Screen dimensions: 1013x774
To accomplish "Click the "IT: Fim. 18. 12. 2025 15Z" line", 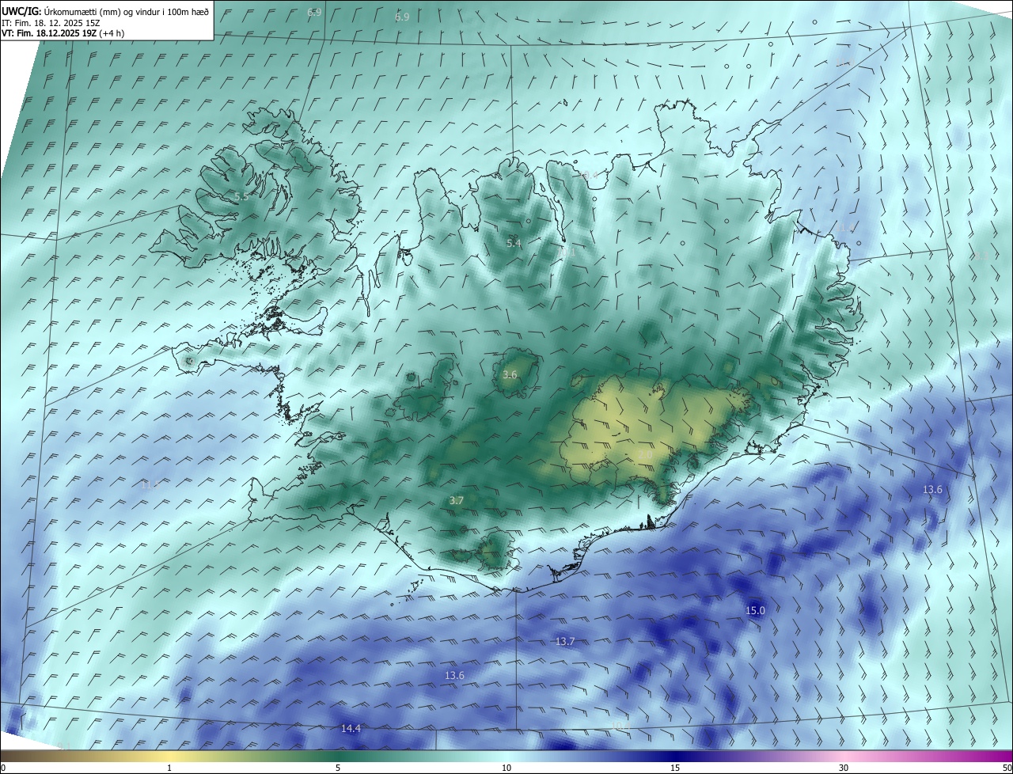I will pos(49,23).
